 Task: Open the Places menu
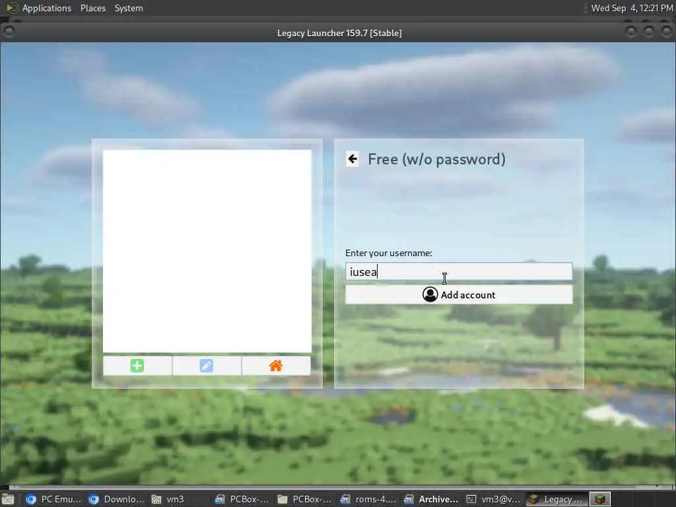(92, 8)
